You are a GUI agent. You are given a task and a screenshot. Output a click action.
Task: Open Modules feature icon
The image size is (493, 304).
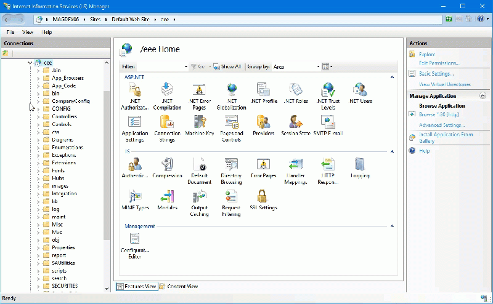pos(167,200)
